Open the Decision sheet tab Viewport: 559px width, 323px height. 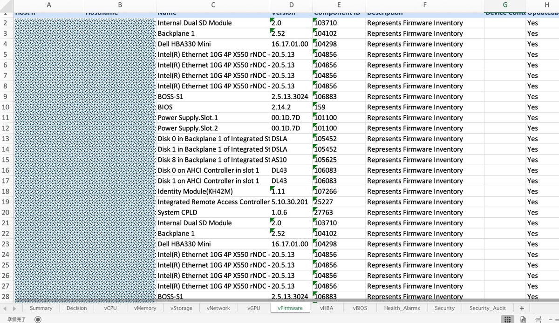coord(77,308)
